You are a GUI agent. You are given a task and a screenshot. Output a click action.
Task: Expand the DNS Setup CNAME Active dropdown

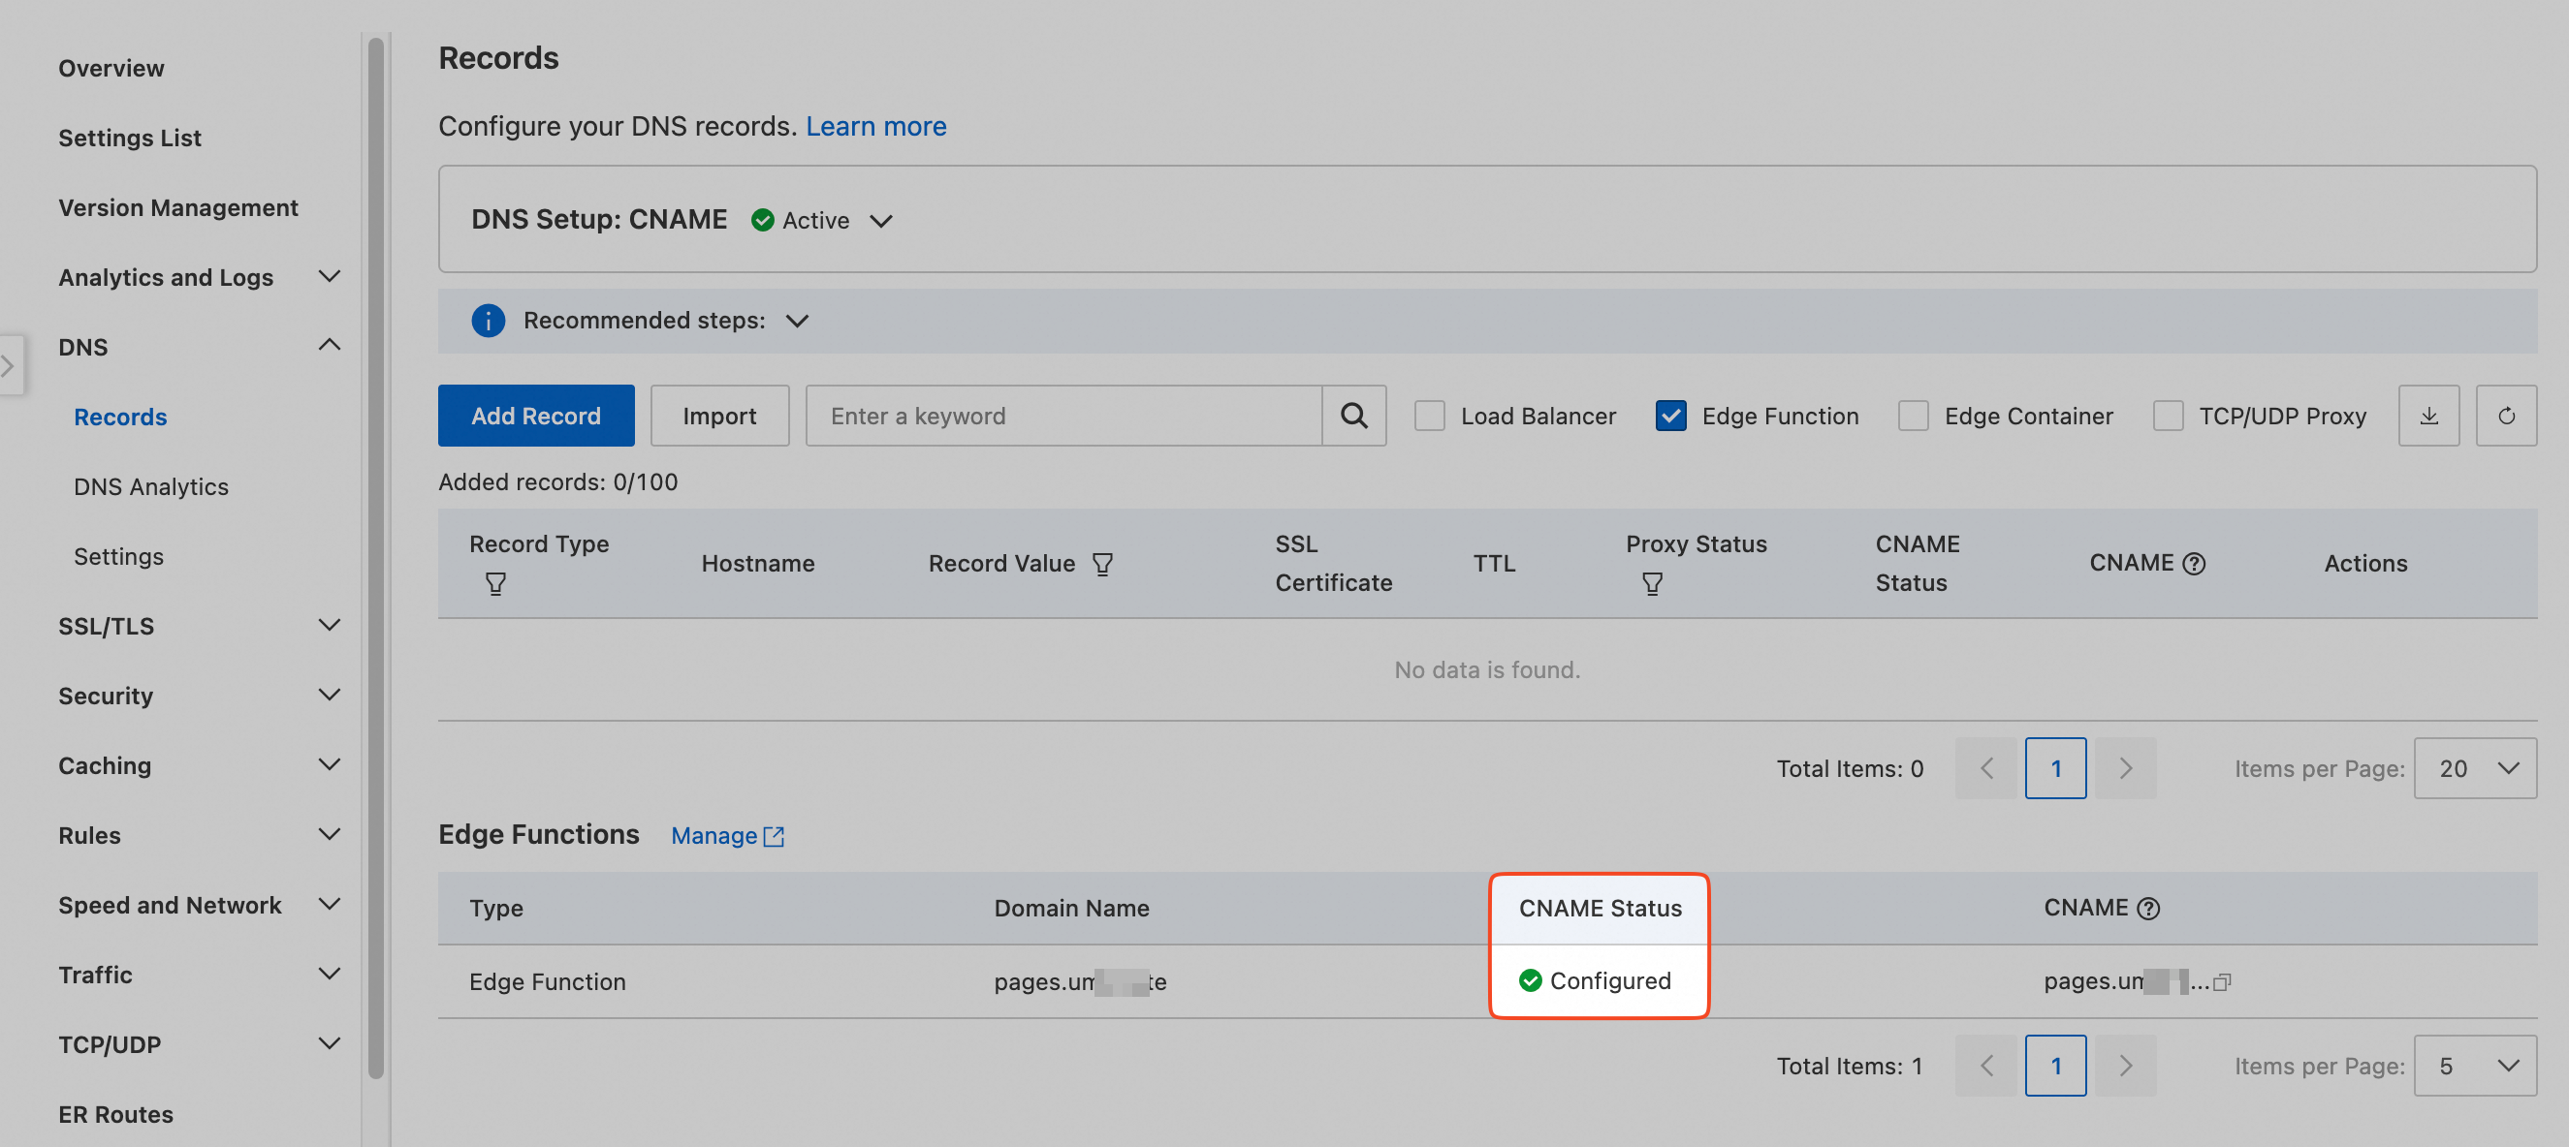coord(880,220)
